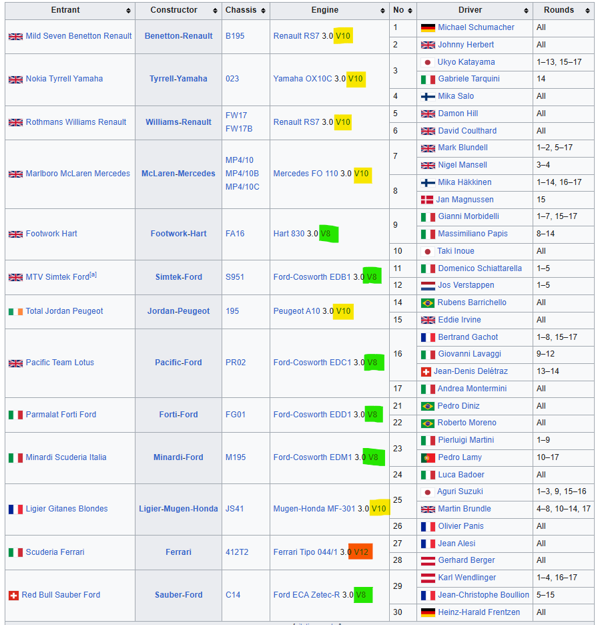Sort by Chassis using its arrow icon
The width and height of the screenshot is (600, 625).
click(x=264, y=11)
